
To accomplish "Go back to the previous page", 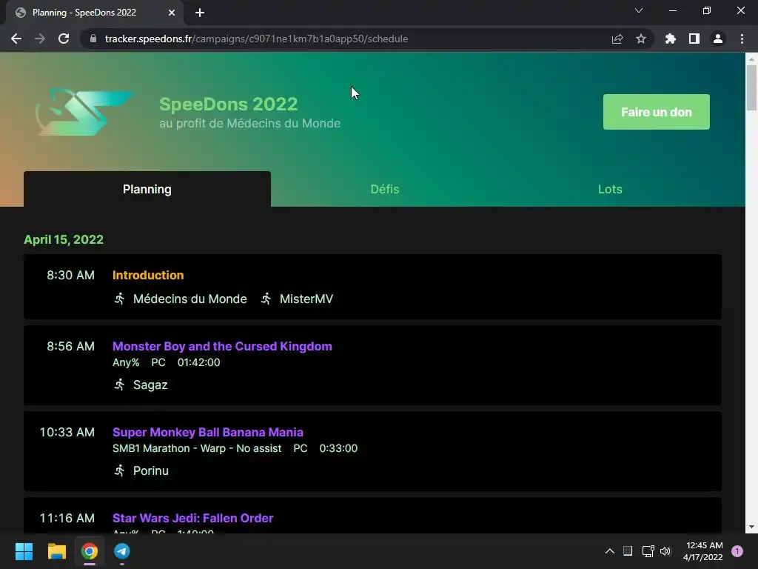I will (x=16, y=39).
